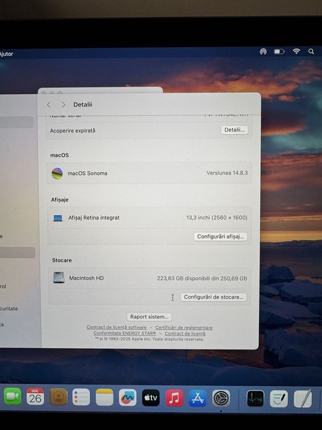Open Spotlight search in menu bar
322x430 pixels.
pos(311,51)
